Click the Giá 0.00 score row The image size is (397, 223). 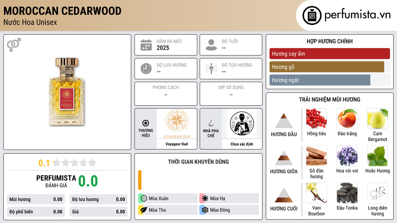pos(98,212)
